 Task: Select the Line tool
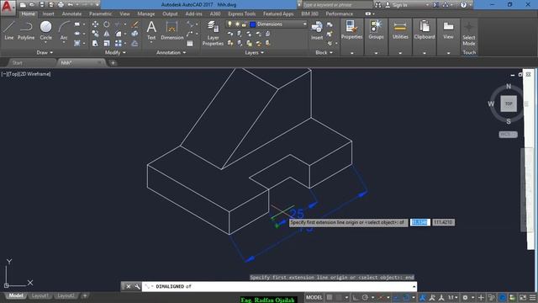point(9,30)
